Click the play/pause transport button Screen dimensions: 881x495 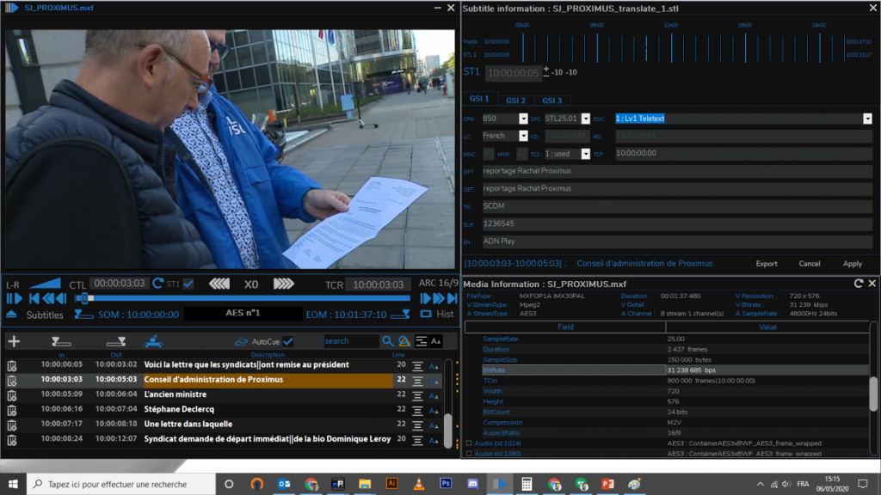tap(14, 298)
